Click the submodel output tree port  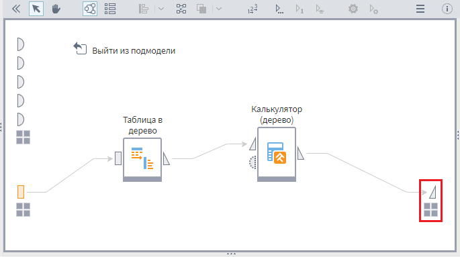coord(432,192)
